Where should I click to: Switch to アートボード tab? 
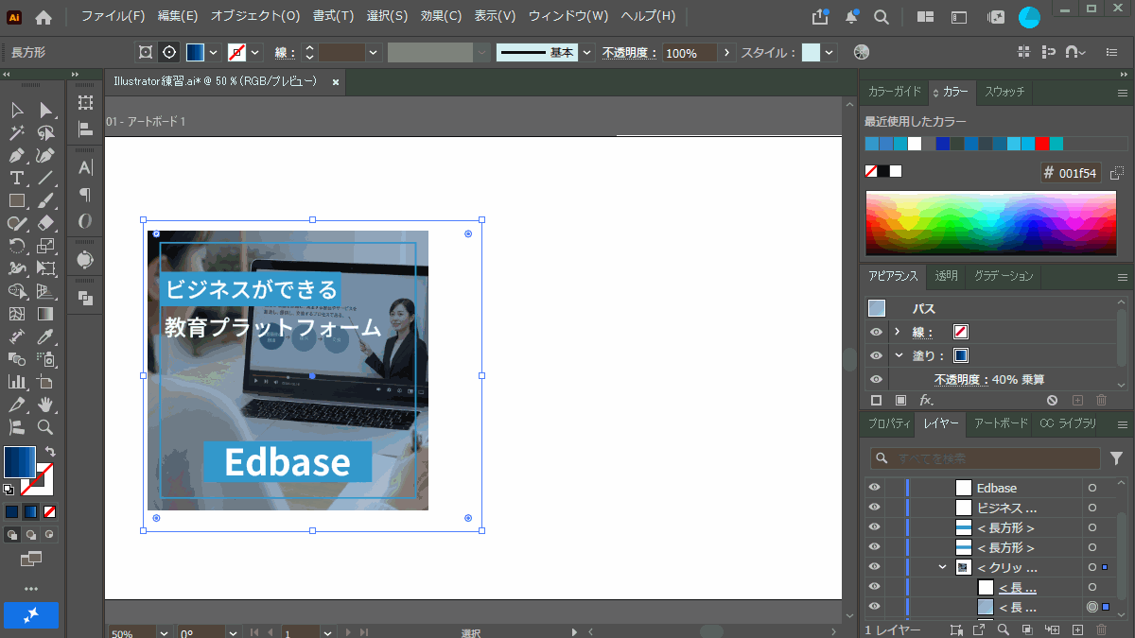coord(1001,423)
